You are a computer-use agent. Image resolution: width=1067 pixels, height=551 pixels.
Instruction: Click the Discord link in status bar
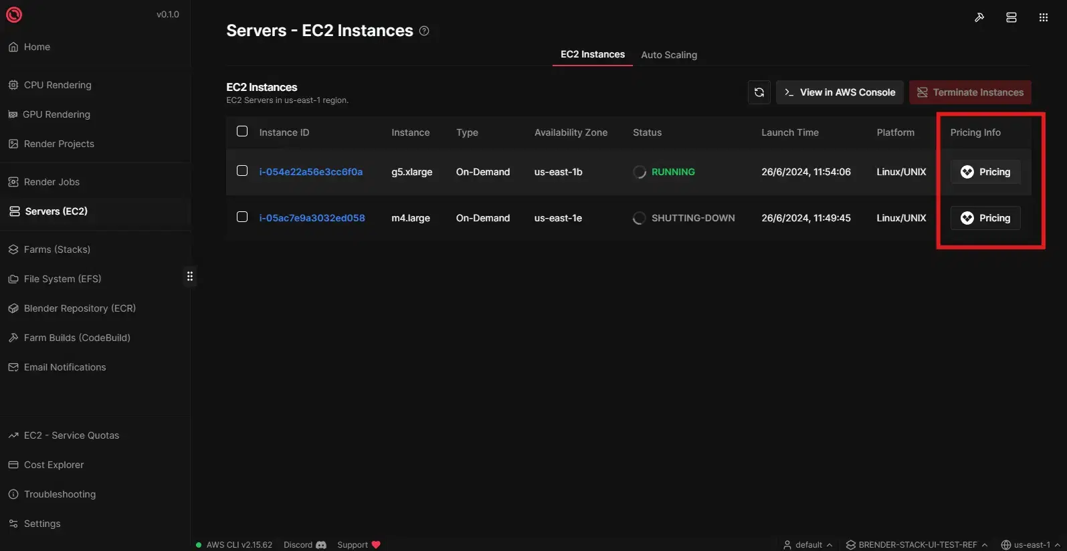(298, 545)
